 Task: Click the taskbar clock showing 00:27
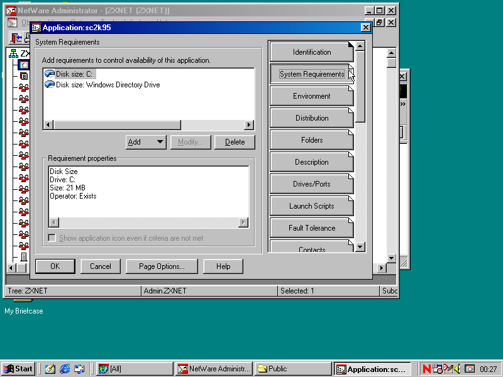coord(489,369)
